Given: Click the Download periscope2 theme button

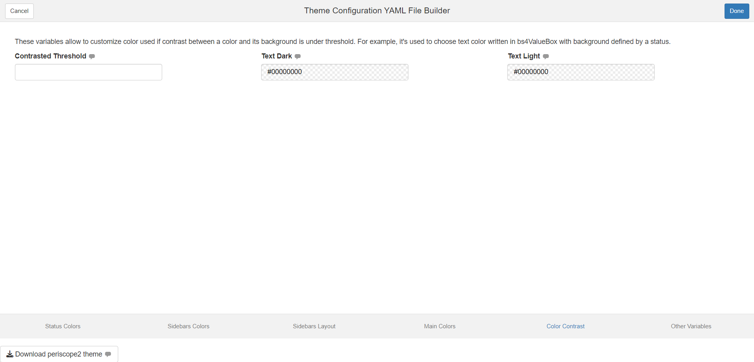Looking at the screenshot, I should (59, 354).
